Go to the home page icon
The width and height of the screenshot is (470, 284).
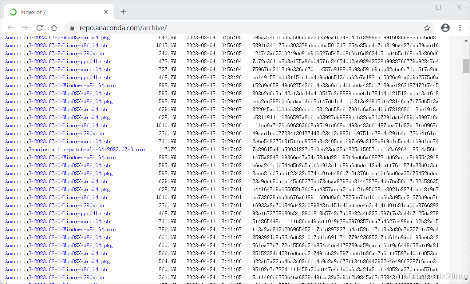54,28
